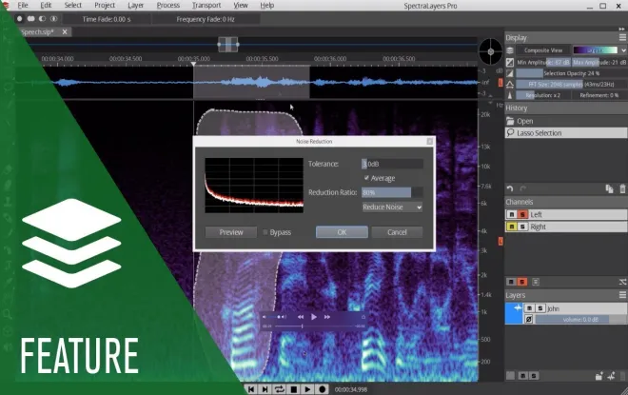628x395 pixels.
Task: Open the Transport menu
Action: tap(206, 5)
